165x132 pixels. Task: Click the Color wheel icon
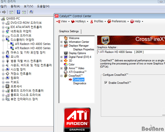tap(66, 64)
